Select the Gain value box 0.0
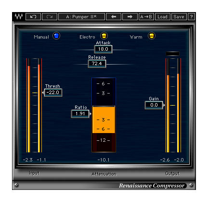208x202 pixels. pyautogui.click(x=154, y=105)
